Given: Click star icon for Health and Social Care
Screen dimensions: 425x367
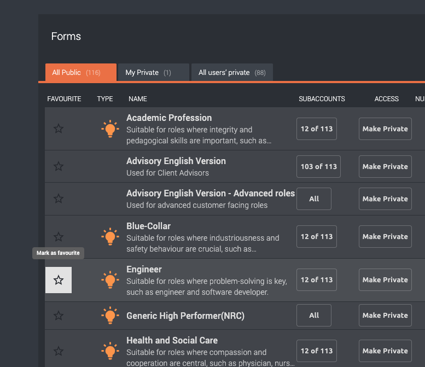Looking at the screenshot, I should [59, 351].
